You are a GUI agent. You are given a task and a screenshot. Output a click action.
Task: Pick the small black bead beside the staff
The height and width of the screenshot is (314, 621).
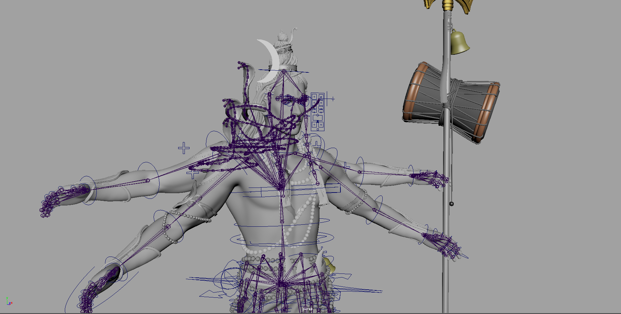coord(451,203)
